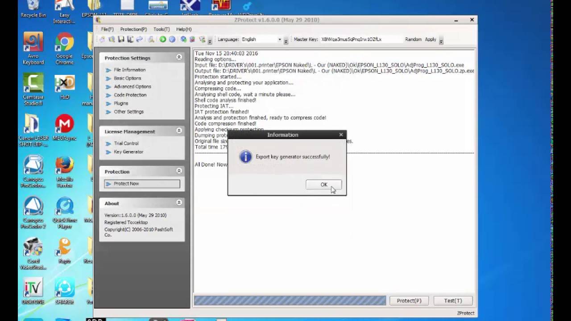Screen dimensions: 571x321
Task: Click the Test(T) button
Action: pyautogui.click(x=453, y=301)
